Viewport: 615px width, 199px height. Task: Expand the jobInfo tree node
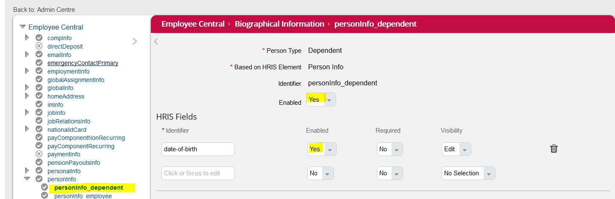27,113
